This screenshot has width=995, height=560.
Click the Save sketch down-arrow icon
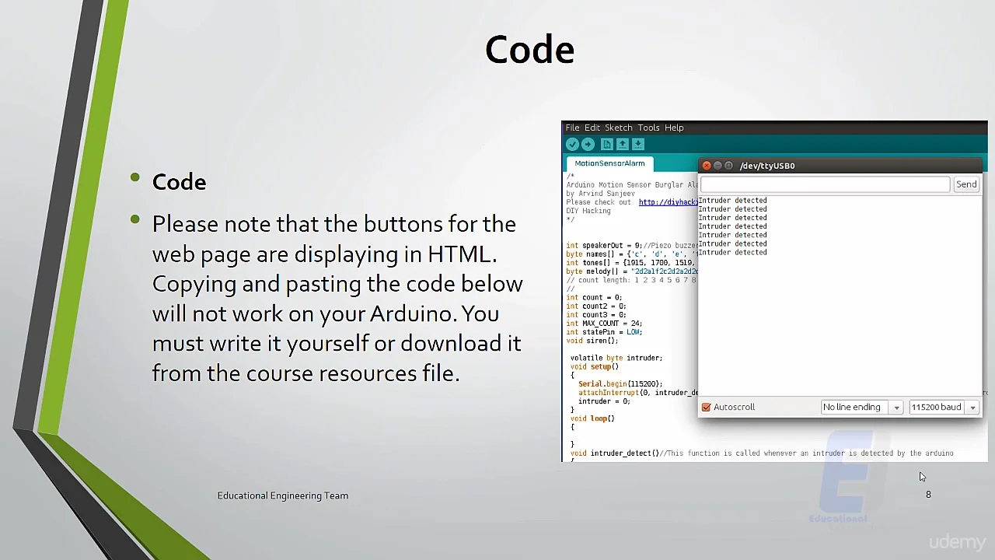click(x=638, y=144)
